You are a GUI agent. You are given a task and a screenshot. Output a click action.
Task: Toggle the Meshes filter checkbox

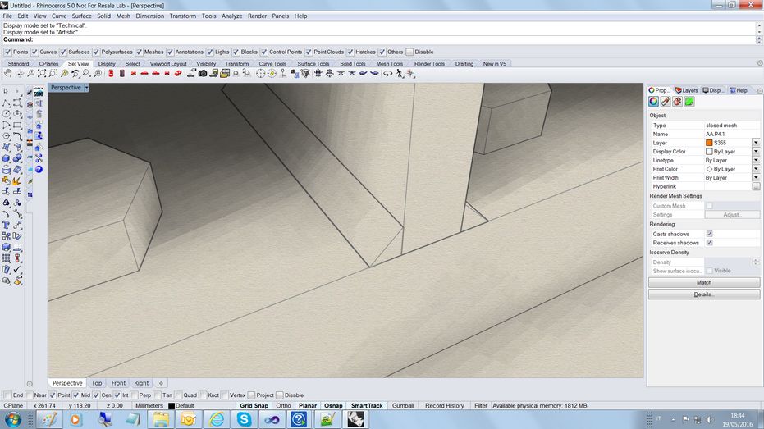[140, 52]
